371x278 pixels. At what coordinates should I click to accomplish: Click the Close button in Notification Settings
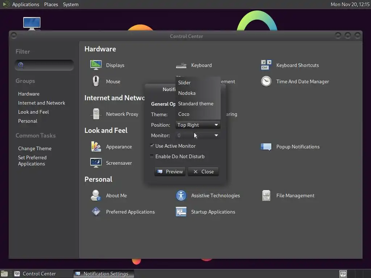click(x=203, y=172)
